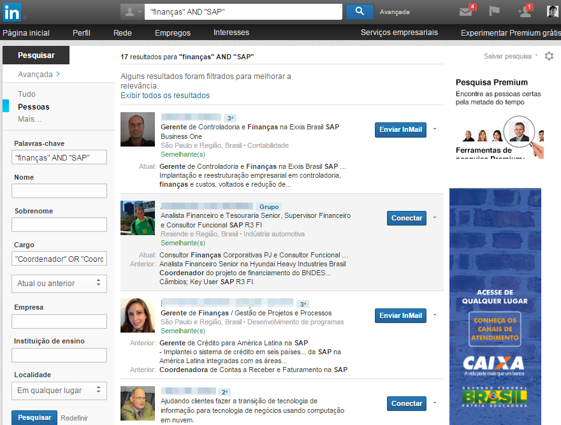Viewport: 561px width, 425px height.
Task: Click the first result's 3º degree badge
Action: pos(230,118)
